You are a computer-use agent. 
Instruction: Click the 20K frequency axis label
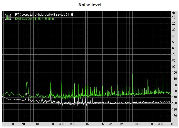pyautogui.click(x=152, y=124)
